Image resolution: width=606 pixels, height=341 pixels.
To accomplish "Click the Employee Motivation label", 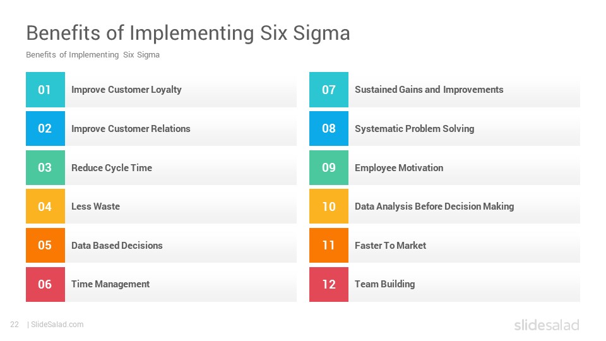I will [399, 168].
